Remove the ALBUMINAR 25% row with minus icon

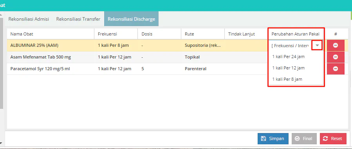coord(336,45)
